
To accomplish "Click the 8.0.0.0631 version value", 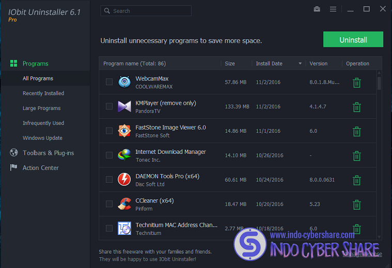I will tap(322, 180).
